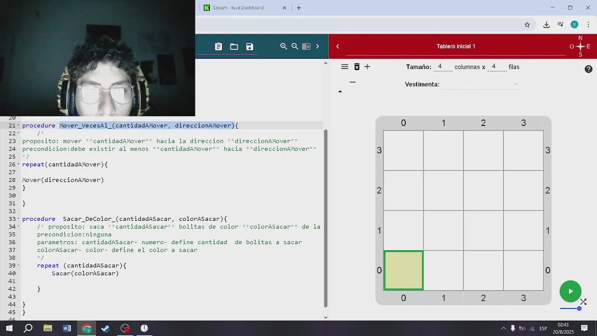This screenshot has height=336, width=597.
Task: Toggle the split panel layout icon
Action: pos(306,46)
